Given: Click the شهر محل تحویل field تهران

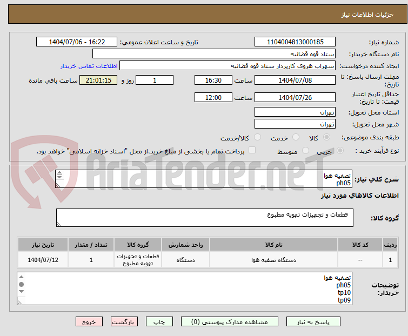Looking at the screenshot, I should tap(295, 124).
